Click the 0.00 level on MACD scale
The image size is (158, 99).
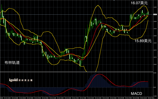155,87
